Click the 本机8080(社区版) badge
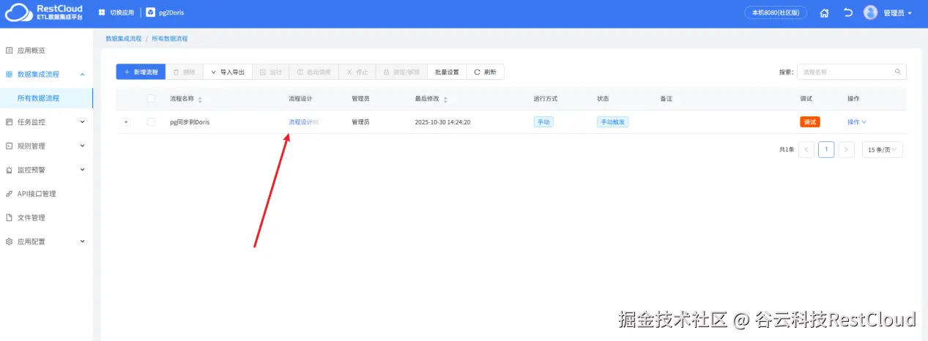Image resolution: width=928 pixels, height=341 pixels. point(776,12)
